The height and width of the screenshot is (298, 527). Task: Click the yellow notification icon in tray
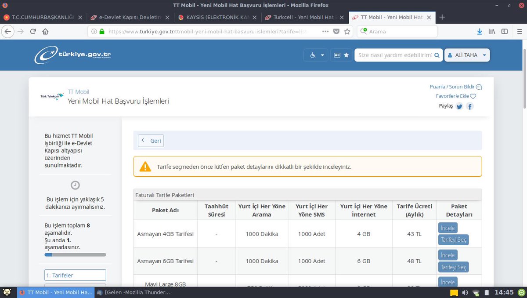pos(454,292)
